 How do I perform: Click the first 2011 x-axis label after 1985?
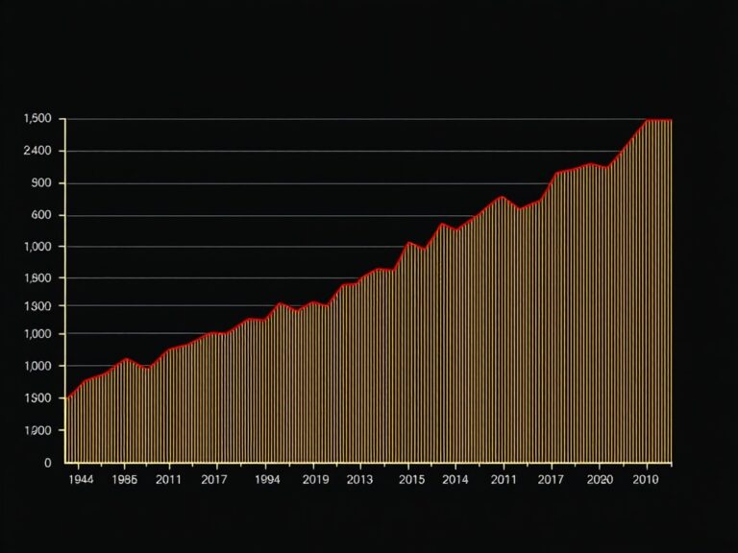(x=168, y=479)
